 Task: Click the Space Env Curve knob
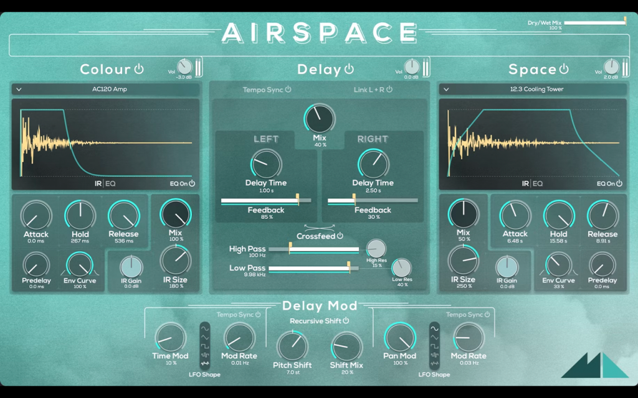[x=559, y=264]
